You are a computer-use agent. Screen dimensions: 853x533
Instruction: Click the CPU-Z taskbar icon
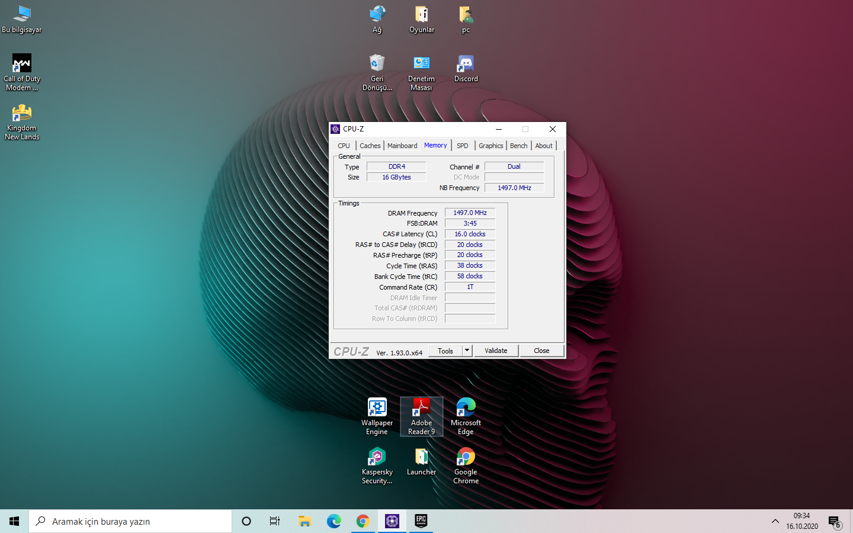[x=392, y=521]
